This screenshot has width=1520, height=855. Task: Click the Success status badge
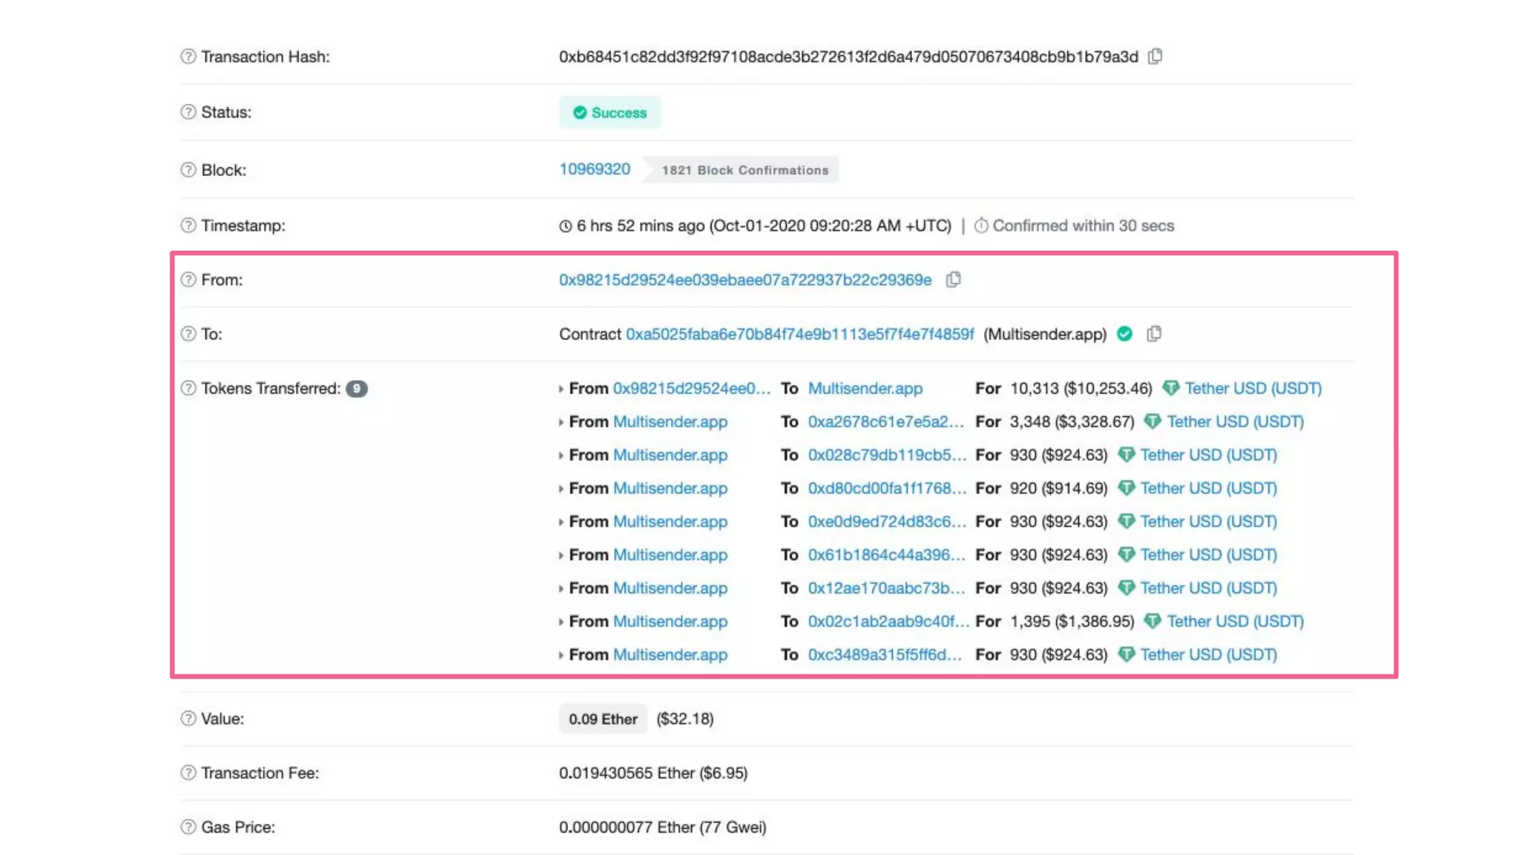coord(609,113)
